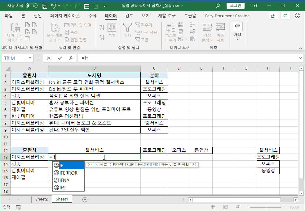Select the IFNA function suggestion

[x=69, y=180]
